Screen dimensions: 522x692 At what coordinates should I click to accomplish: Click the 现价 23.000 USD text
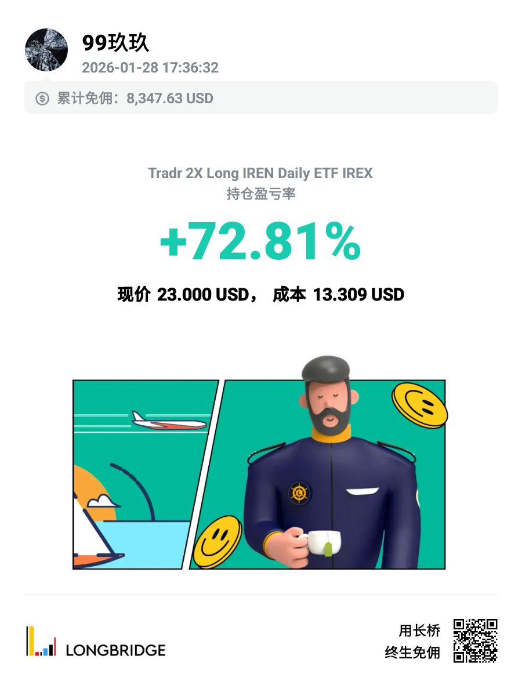click(x=183, y=295)
